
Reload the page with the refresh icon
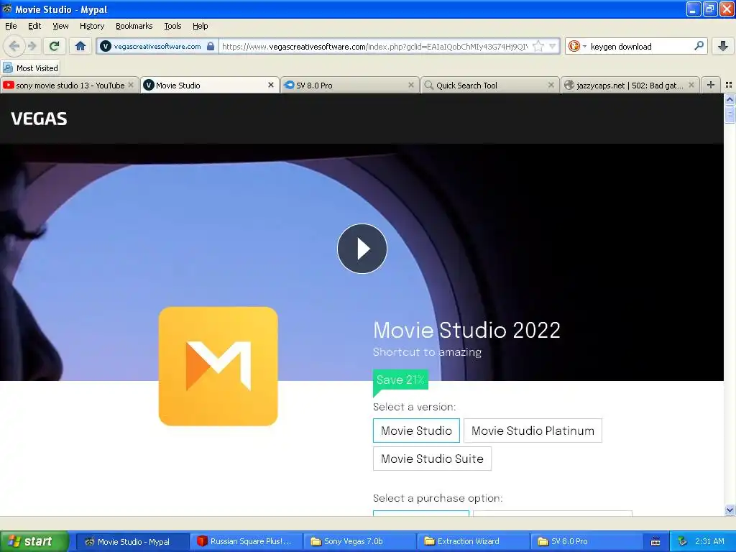pyautogui.click(x=54, y=46)
